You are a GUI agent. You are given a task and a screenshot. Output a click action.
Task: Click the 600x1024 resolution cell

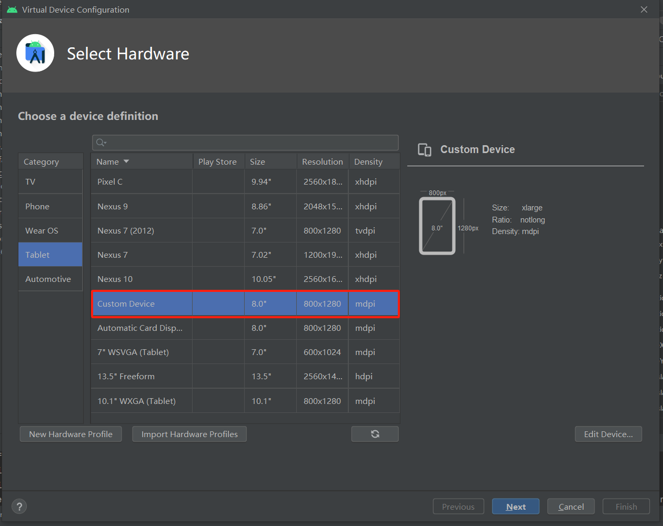pyautogui.click(x=323, y=352)
